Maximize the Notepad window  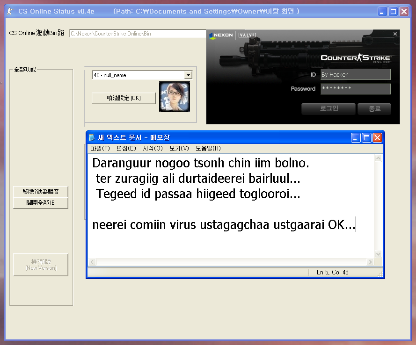[x=366, y=138]
